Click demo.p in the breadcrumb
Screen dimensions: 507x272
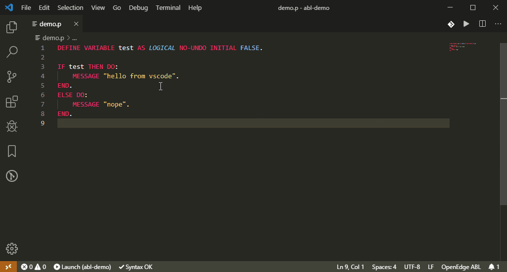click(x=53, y=38)
